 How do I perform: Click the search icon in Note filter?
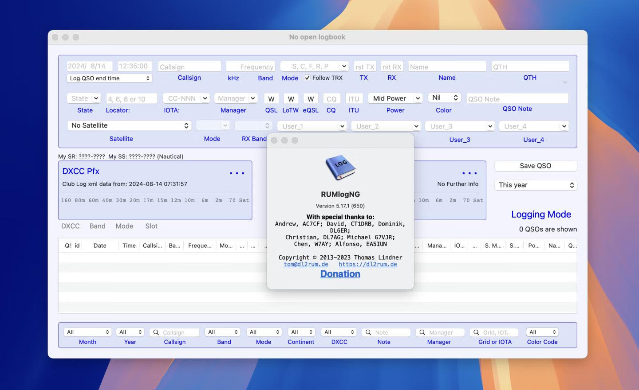click(x=368, y=332)
